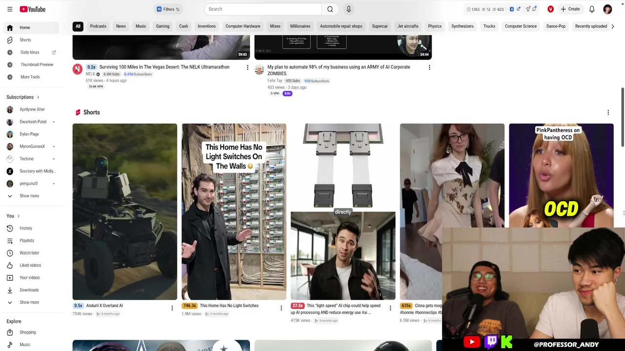Click the blue search extension icon
The width and height of the screenshot is (625, 351).
tap(512, 9)
